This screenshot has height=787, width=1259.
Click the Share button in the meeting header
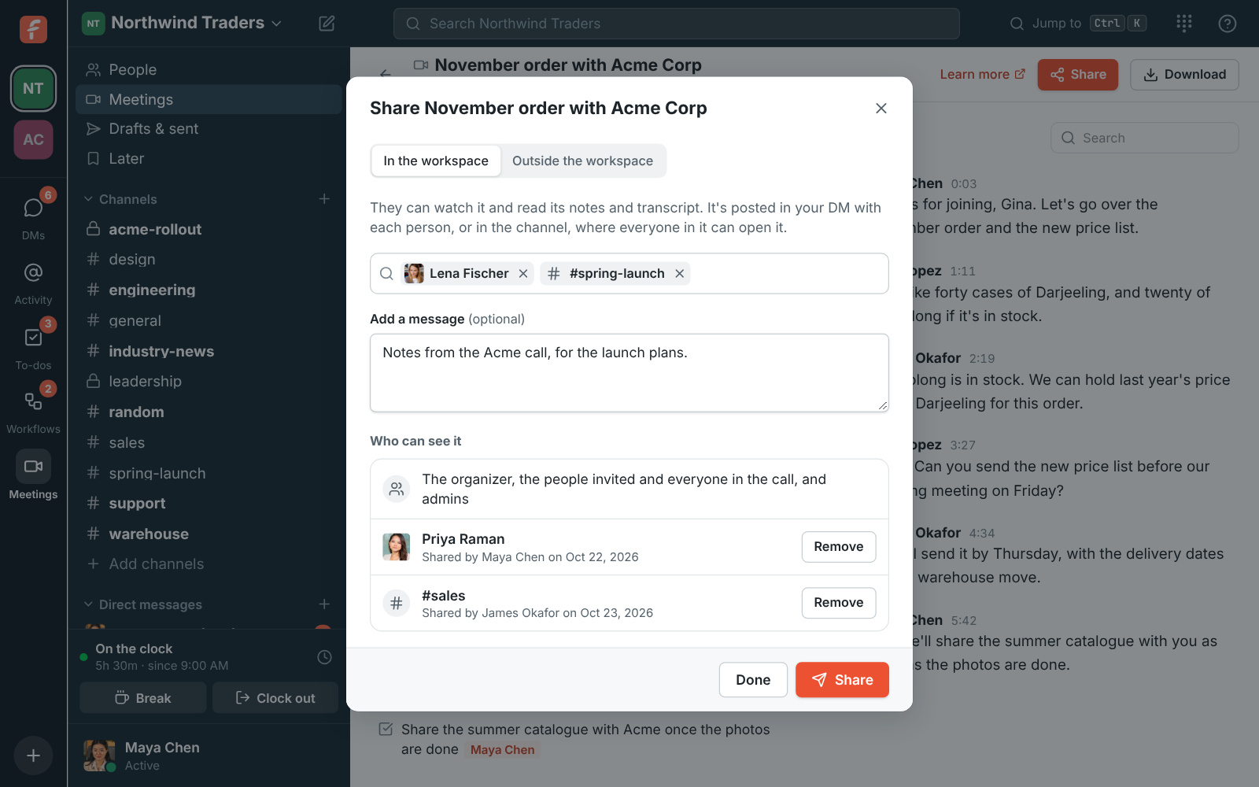click(1077, 75)
